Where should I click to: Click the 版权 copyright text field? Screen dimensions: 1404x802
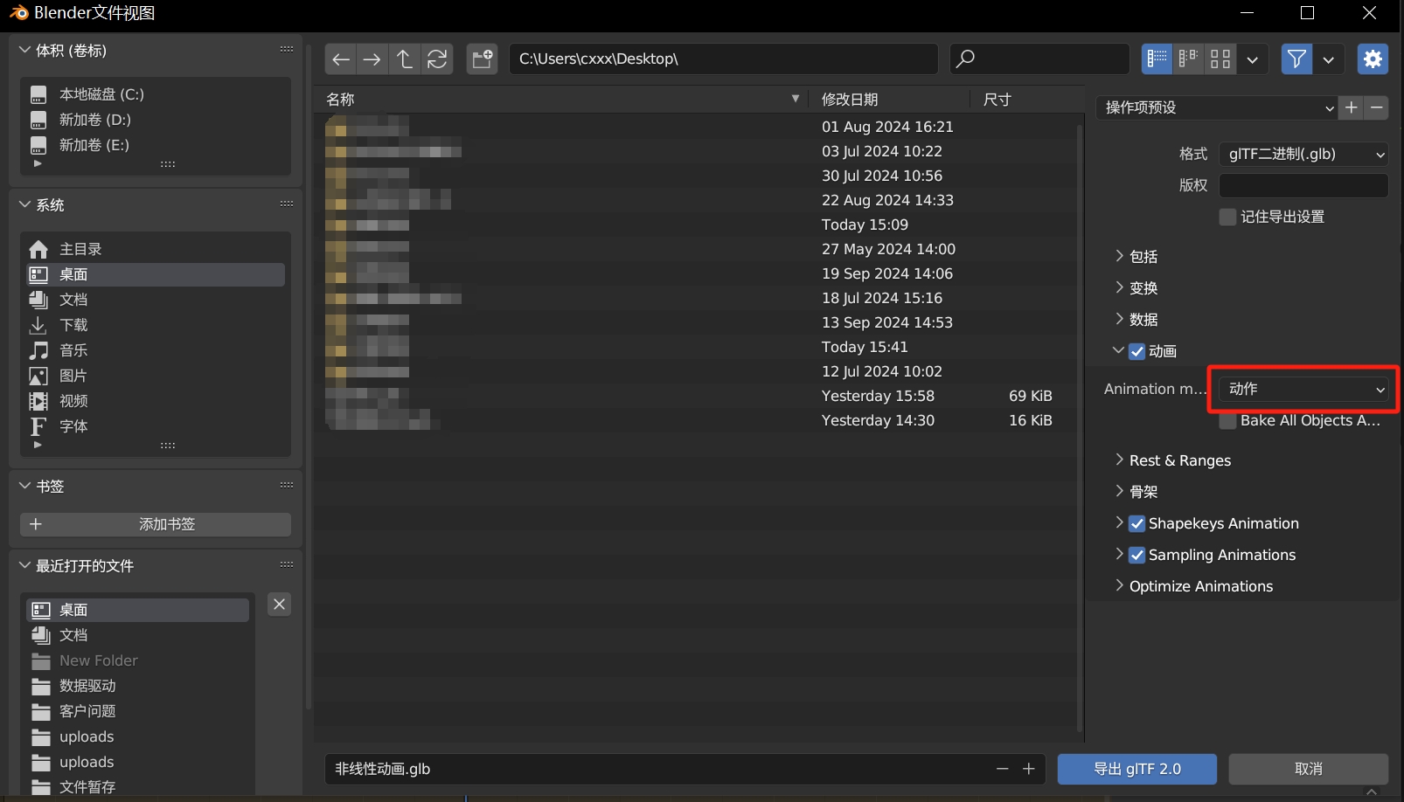[1303, 185]
